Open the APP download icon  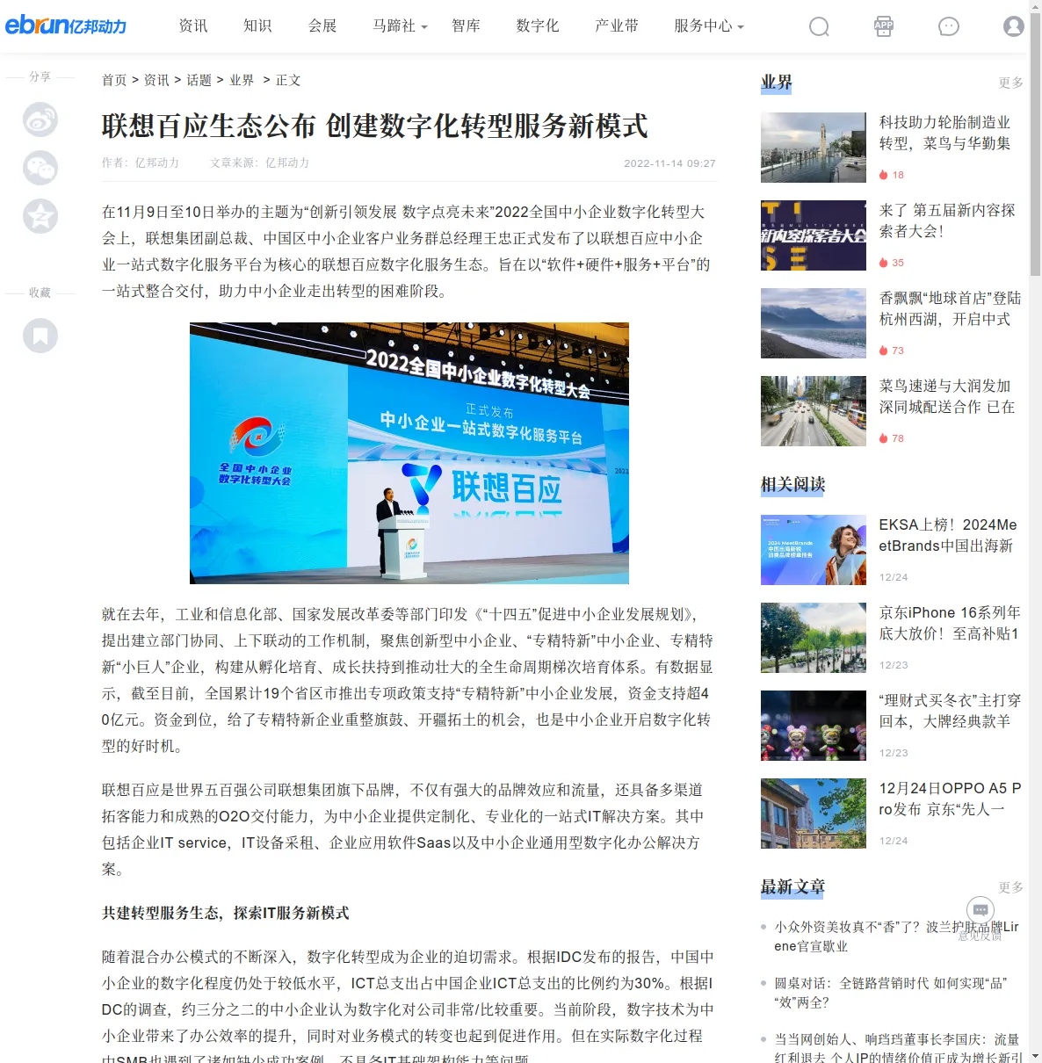pyautogui.click(x=884, y=26)
